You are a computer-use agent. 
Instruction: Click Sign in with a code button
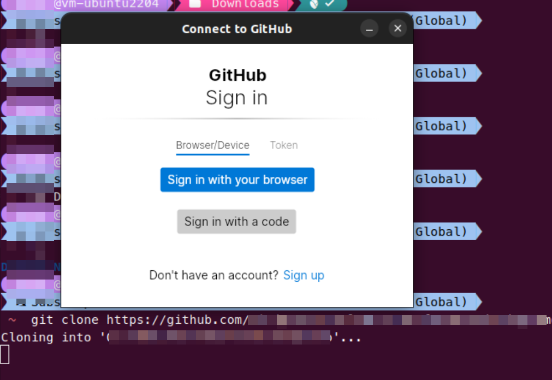pyautogui.click(x=236, y=222)
